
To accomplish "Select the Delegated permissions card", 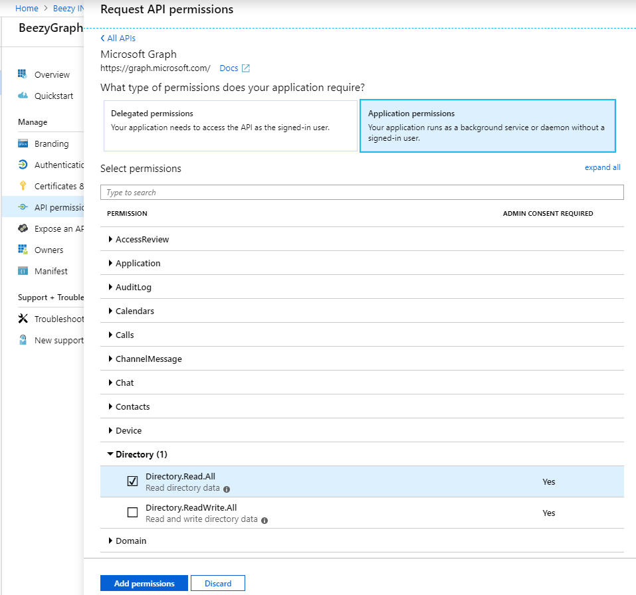I will coord(231,126).
